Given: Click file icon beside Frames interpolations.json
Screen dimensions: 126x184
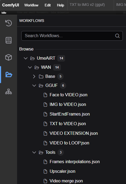Looking at the screenshot, I should tap(45, 162).
